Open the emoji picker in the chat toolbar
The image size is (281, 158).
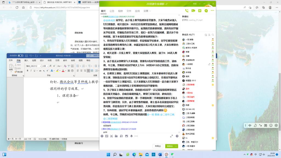pyautogui.click(x=102, y=136)
